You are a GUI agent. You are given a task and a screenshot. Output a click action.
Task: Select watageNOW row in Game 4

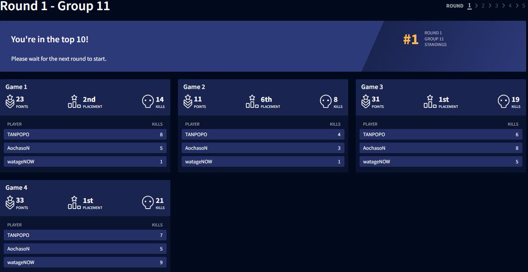pyautogui.click(x=85, y=262)
